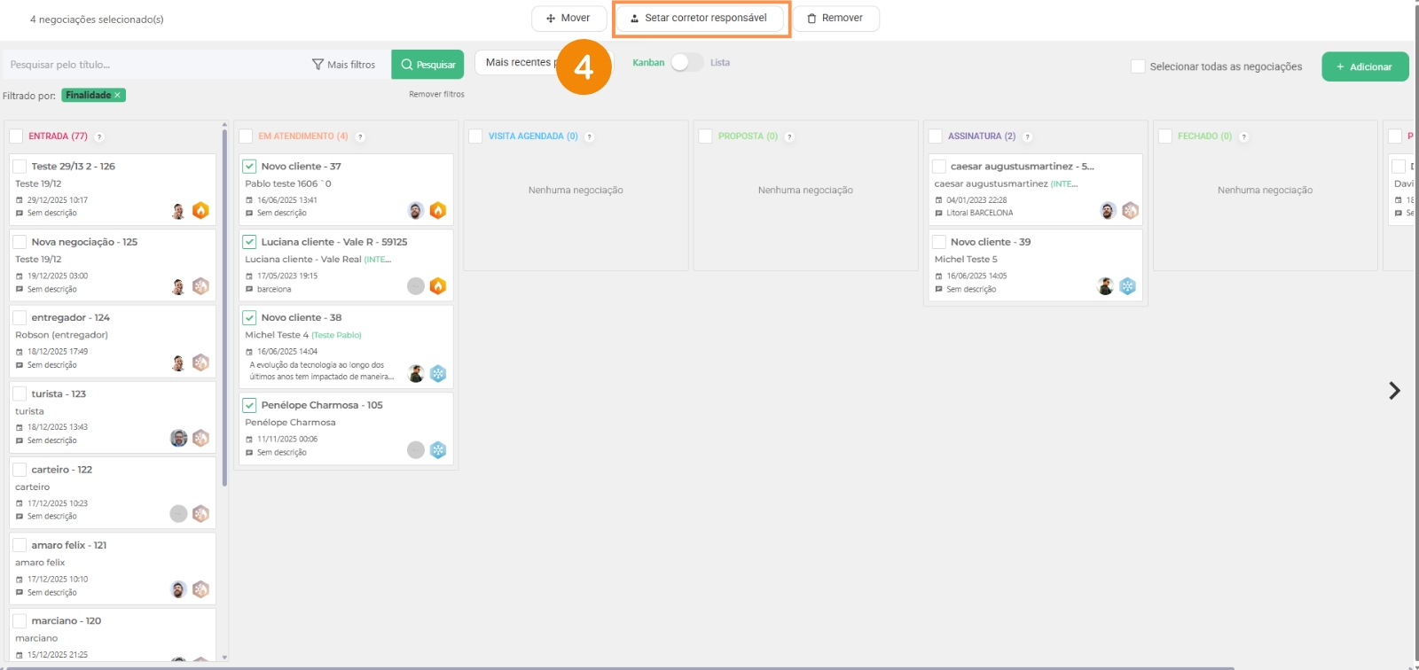Click the 'Remover filtros' link
This screenshot has height=670, width=1419.
point(436,94)
